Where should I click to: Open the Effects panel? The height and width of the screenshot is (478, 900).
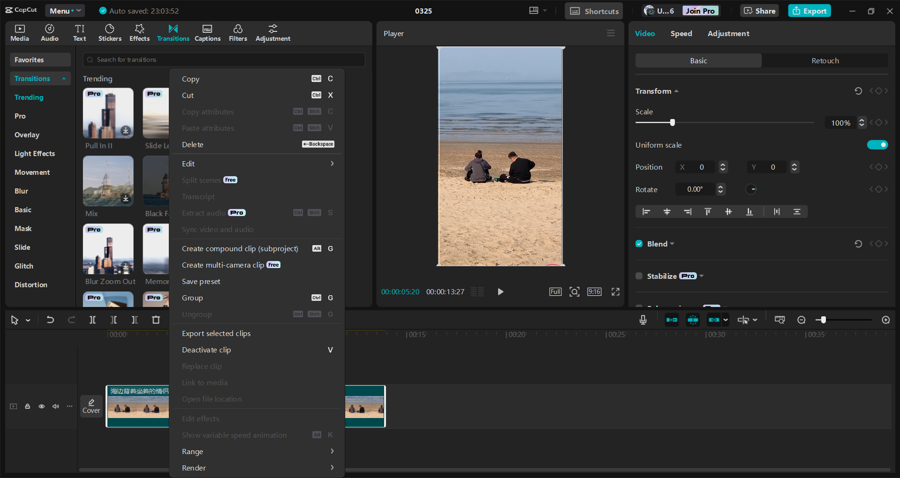[139, 33]
